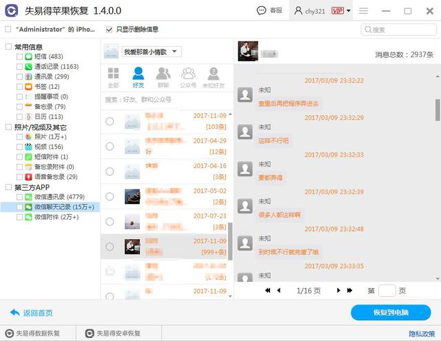The height and width of the screenshot is (341, 441).
Task: Go to first page of messages
Action: [268, 291]
